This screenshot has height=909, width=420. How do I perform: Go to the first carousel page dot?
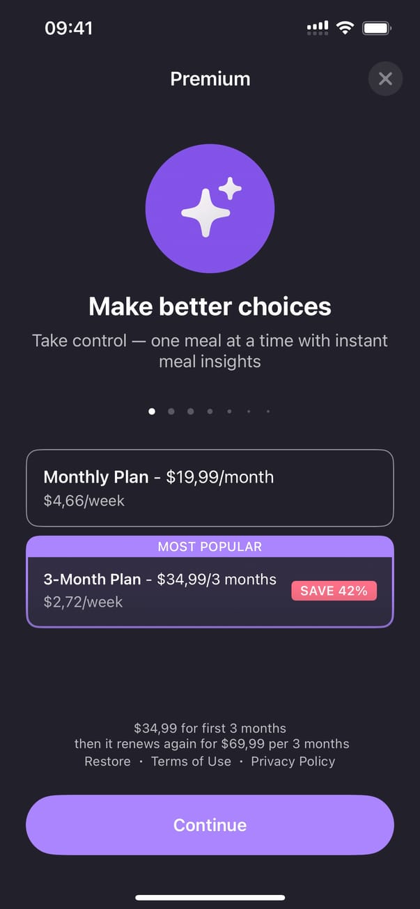coord(152,412)
